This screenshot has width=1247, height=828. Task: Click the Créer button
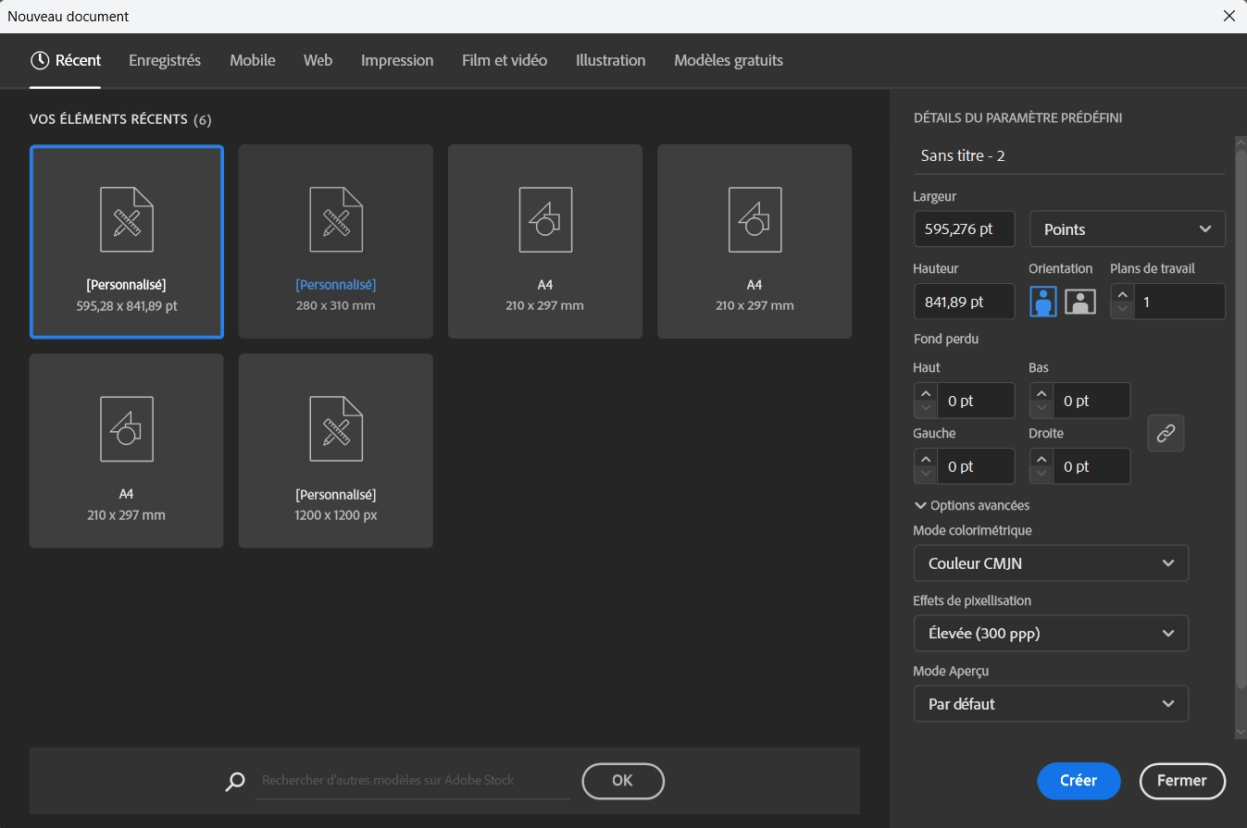pos(1079,781)
